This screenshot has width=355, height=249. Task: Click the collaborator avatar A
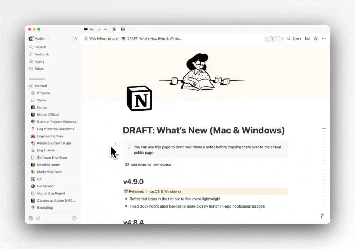[267, 39]
